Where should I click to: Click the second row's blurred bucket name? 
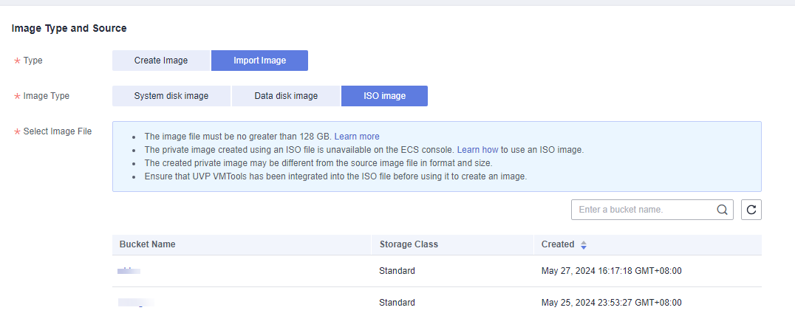[136, 303]
